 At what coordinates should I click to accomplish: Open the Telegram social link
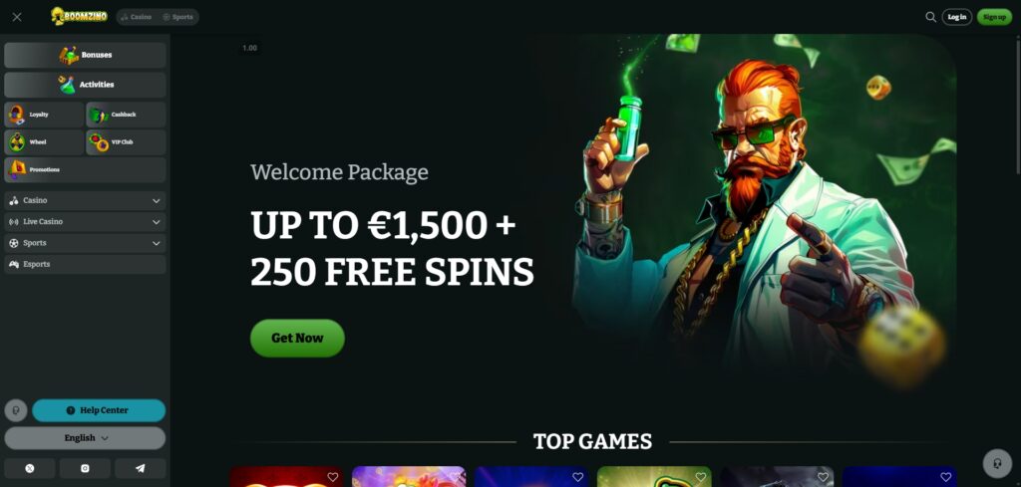click(140, 468)
